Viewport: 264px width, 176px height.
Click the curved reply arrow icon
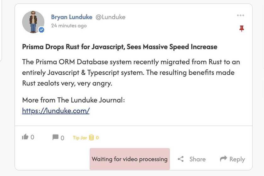tap(223, 159)
